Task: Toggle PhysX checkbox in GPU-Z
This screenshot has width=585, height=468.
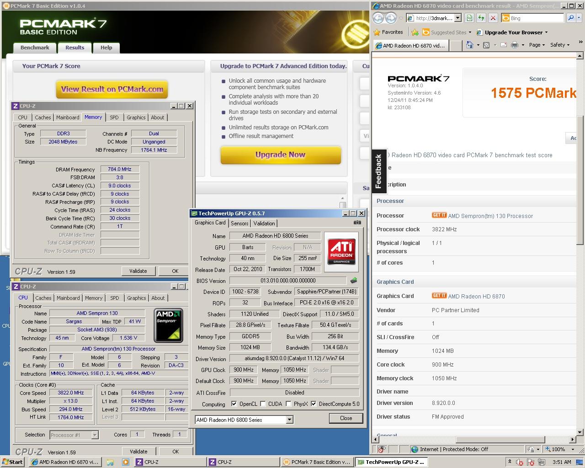Action: (x=288, y=404)
